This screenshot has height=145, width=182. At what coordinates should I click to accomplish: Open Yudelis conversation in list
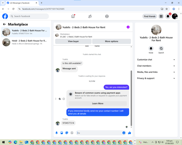pos(25,32)
